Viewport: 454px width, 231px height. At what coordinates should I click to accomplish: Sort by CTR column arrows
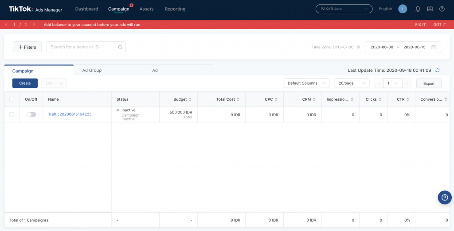(x=408, y=99)
